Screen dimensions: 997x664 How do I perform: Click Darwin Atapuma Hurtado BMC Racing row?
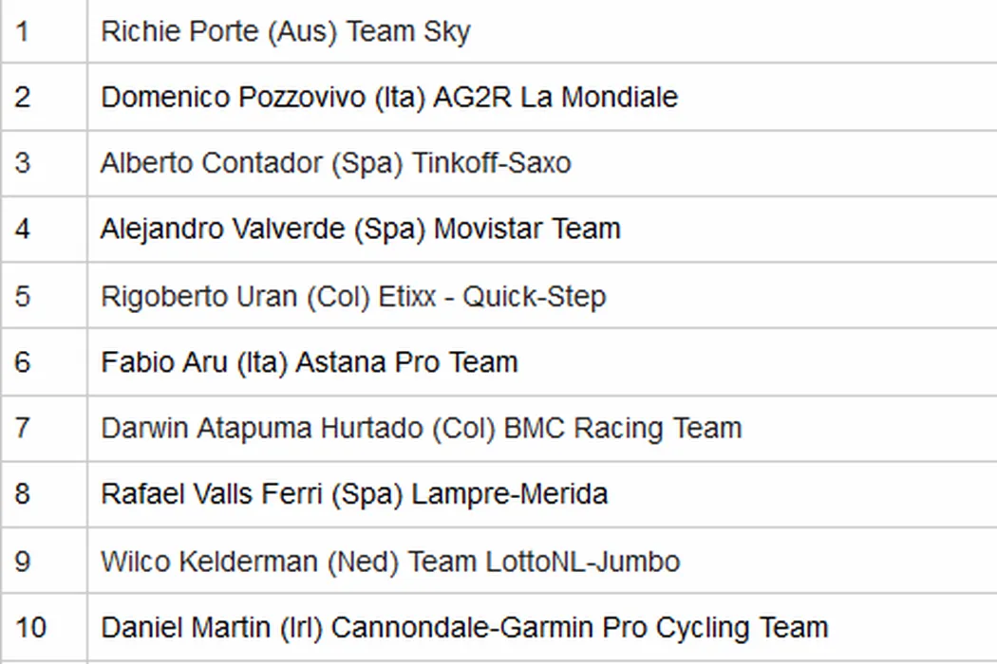coord(421,428)
